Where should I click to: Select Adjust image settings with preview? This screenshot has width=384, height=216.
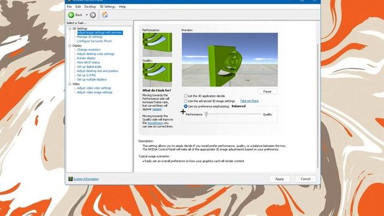pyautogui.click(x=100, y=32)
